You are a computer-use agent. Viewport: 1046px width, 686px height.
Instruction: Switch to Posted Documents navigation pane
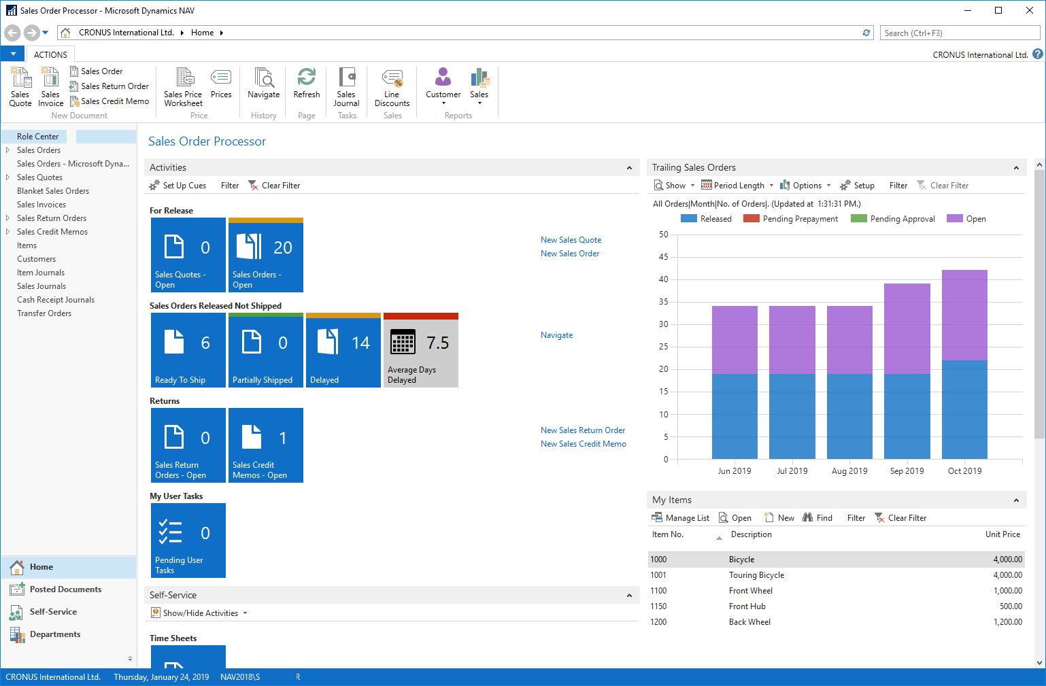pos(68,589)
